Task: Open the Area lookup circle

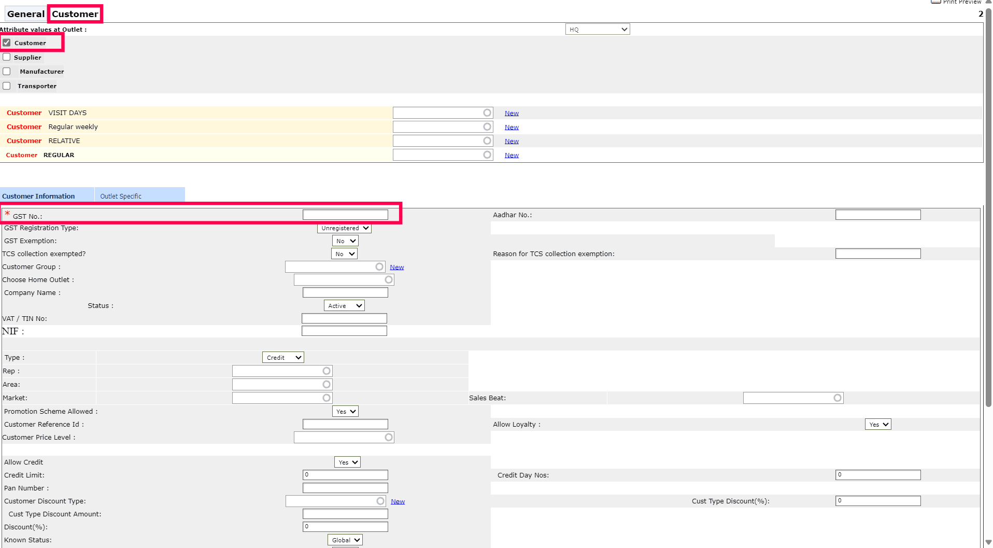Action: pyautogui.click(x=327, y=384)
